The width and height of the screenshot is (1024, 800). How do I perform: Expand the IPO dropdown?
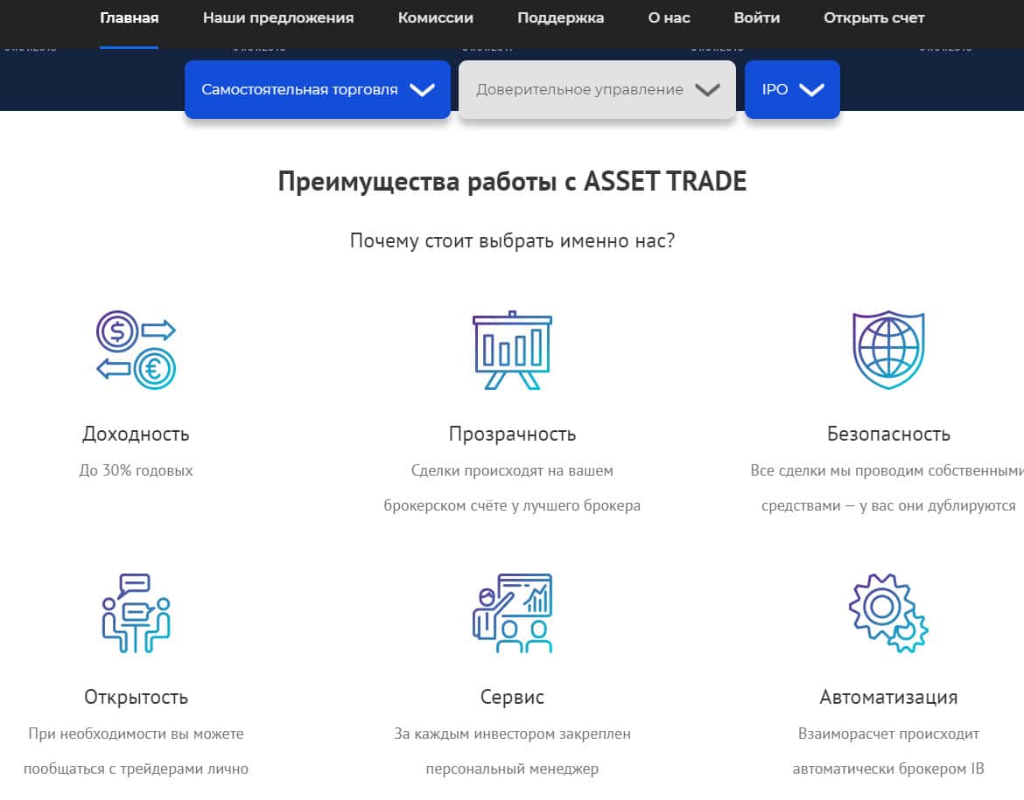point(792,89)
